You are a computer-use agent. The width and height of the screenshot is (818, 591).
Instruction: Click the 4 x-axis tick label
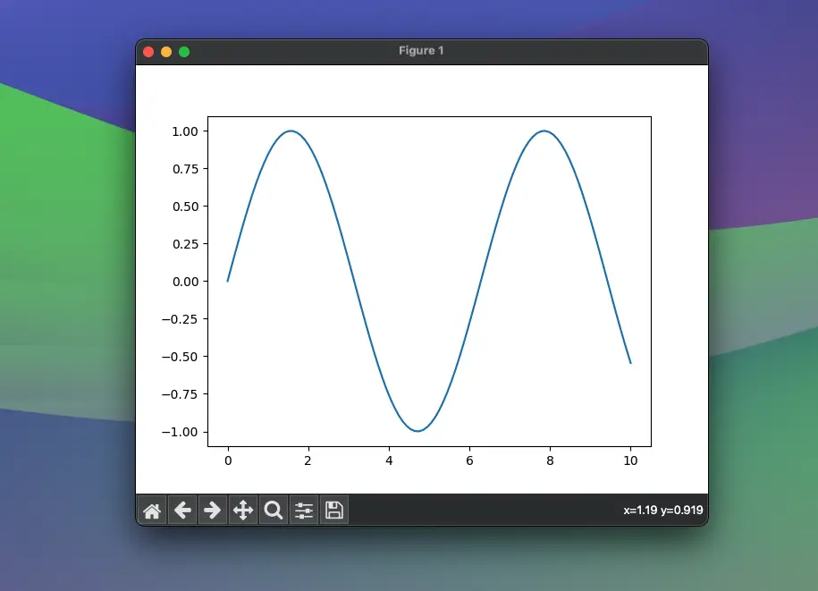(389, 460)
